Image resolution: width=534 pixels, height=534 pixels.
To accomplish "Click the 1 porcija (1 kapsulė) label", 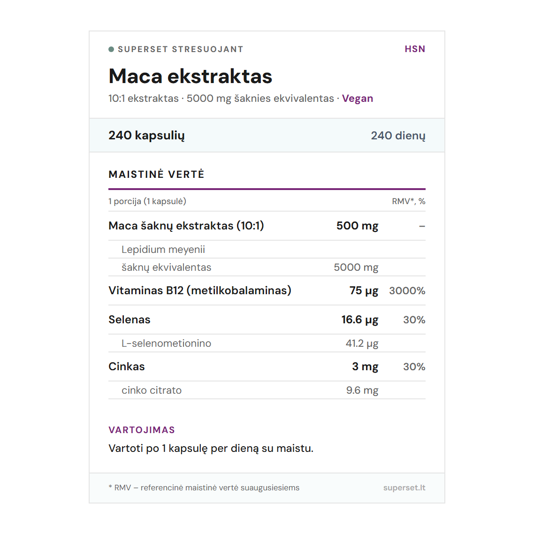I will click(x=147, y=201).
